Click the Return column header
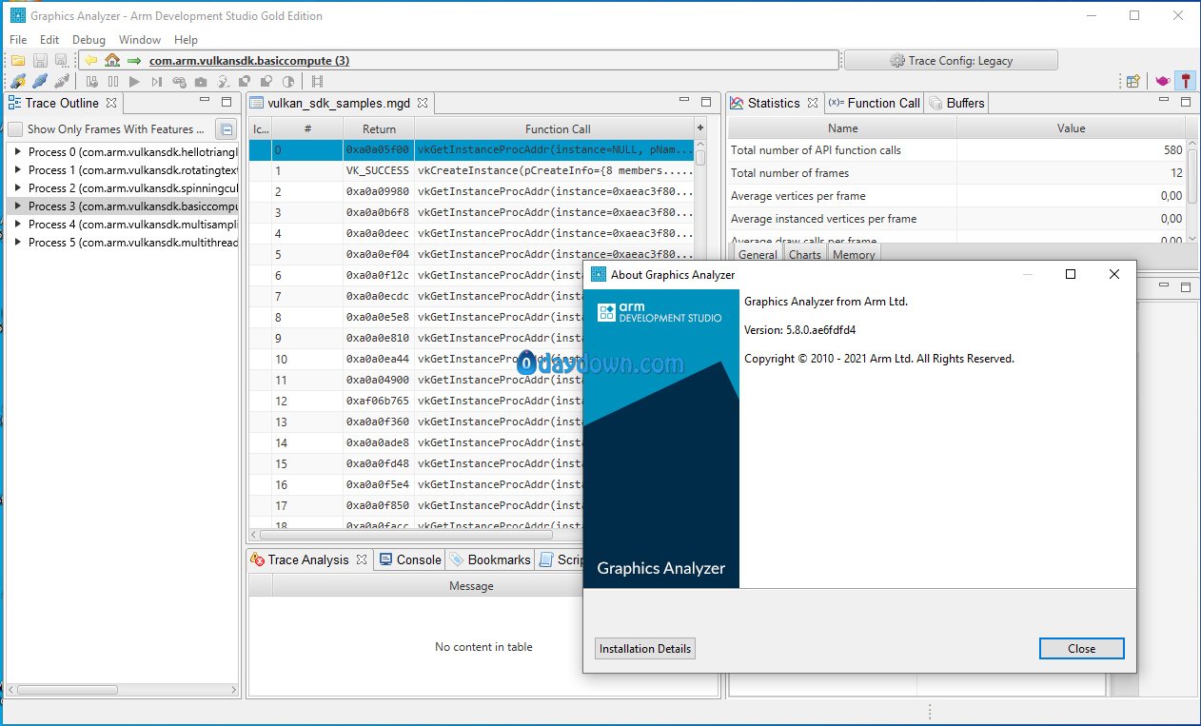1201x726 pixels. (x=379, y=129)
